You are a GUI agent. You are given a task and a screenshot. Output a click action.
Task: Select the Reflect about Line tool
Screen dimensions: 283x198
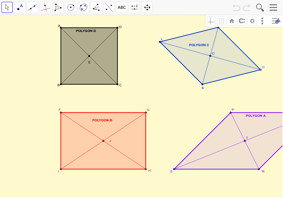click(x=109, y=7)
